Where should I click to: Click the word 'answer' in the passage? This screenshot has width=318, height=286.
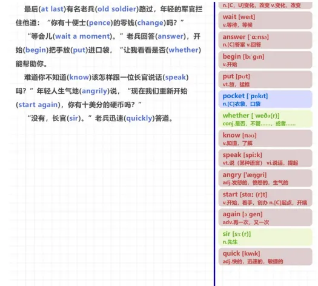(x=171, y=36)
